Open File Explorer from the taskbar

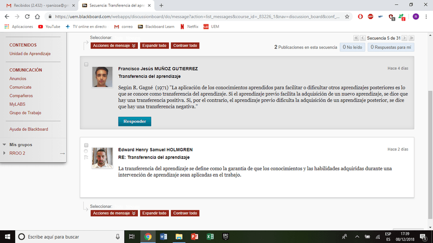tap(179, 237)
